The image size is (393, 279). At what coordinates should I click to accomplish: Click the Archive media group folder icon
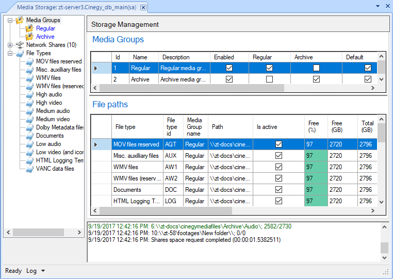click(x=29, y=37)
